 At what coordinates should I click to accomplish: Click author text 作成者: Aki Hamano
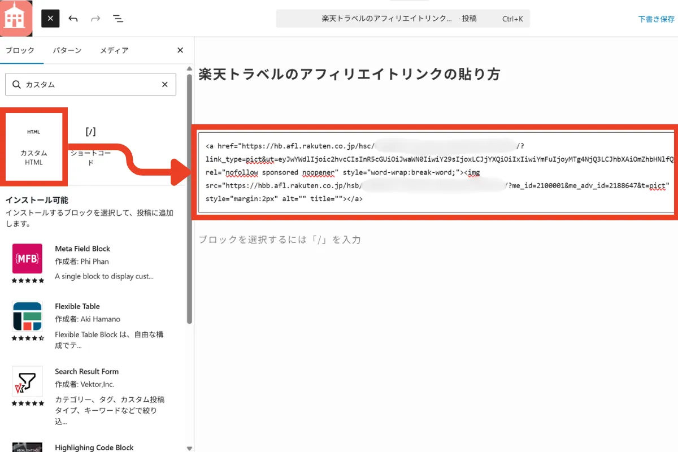point(88,319)
